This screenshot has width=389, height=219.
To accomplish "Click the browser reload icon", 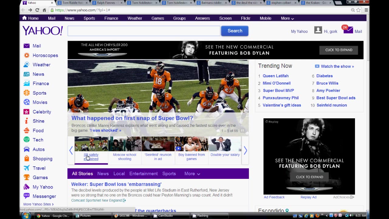I will (x=37, y=10).
